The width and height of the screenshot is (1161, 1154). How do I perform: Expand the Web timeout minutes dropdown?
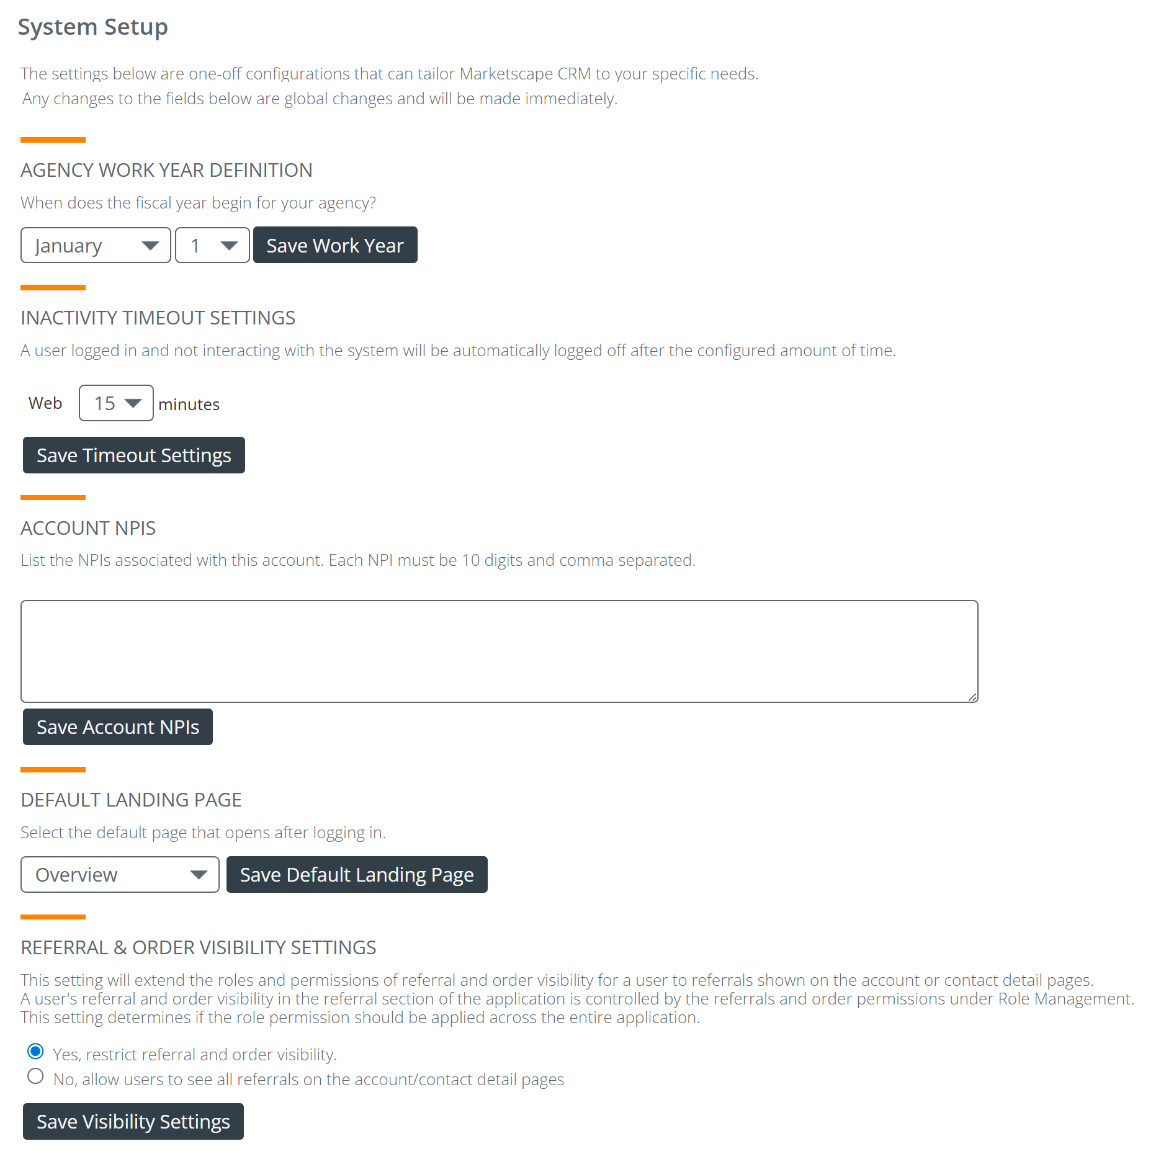[x=116, y=403]
